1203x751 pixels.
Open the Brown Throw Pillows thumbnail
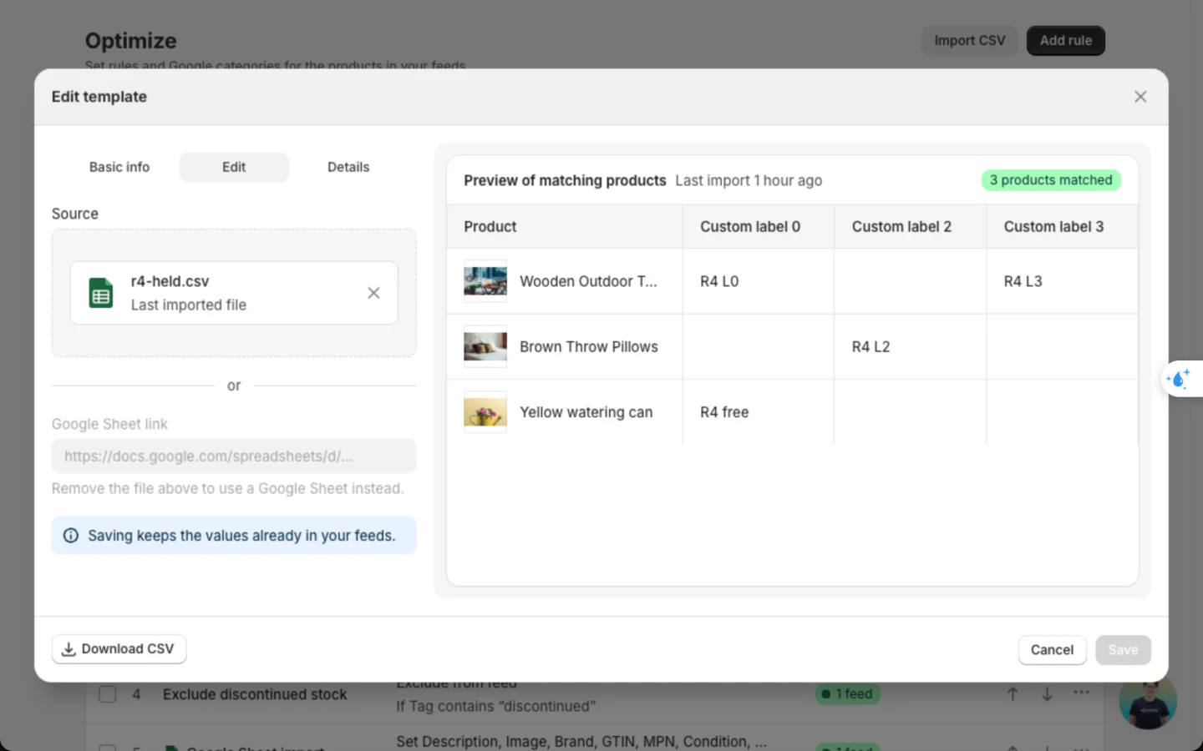[485, 346]
